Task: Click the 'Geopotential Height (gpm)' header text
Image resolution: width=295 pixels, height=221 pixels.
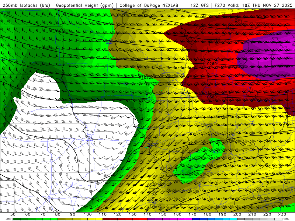Action: pos(85,5)
